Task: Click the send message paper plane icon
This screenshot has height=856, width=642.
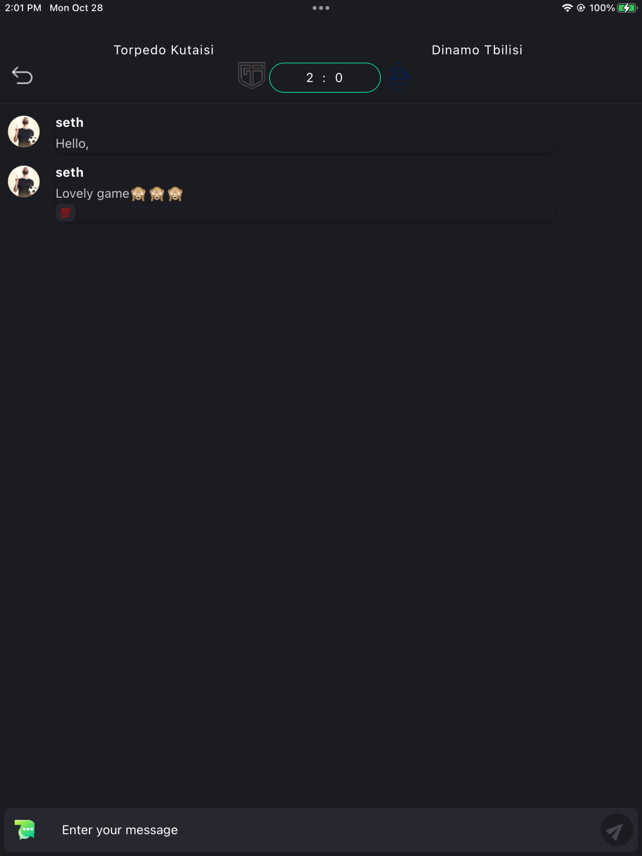Action: pyautogui.click(x=616, y=830)
